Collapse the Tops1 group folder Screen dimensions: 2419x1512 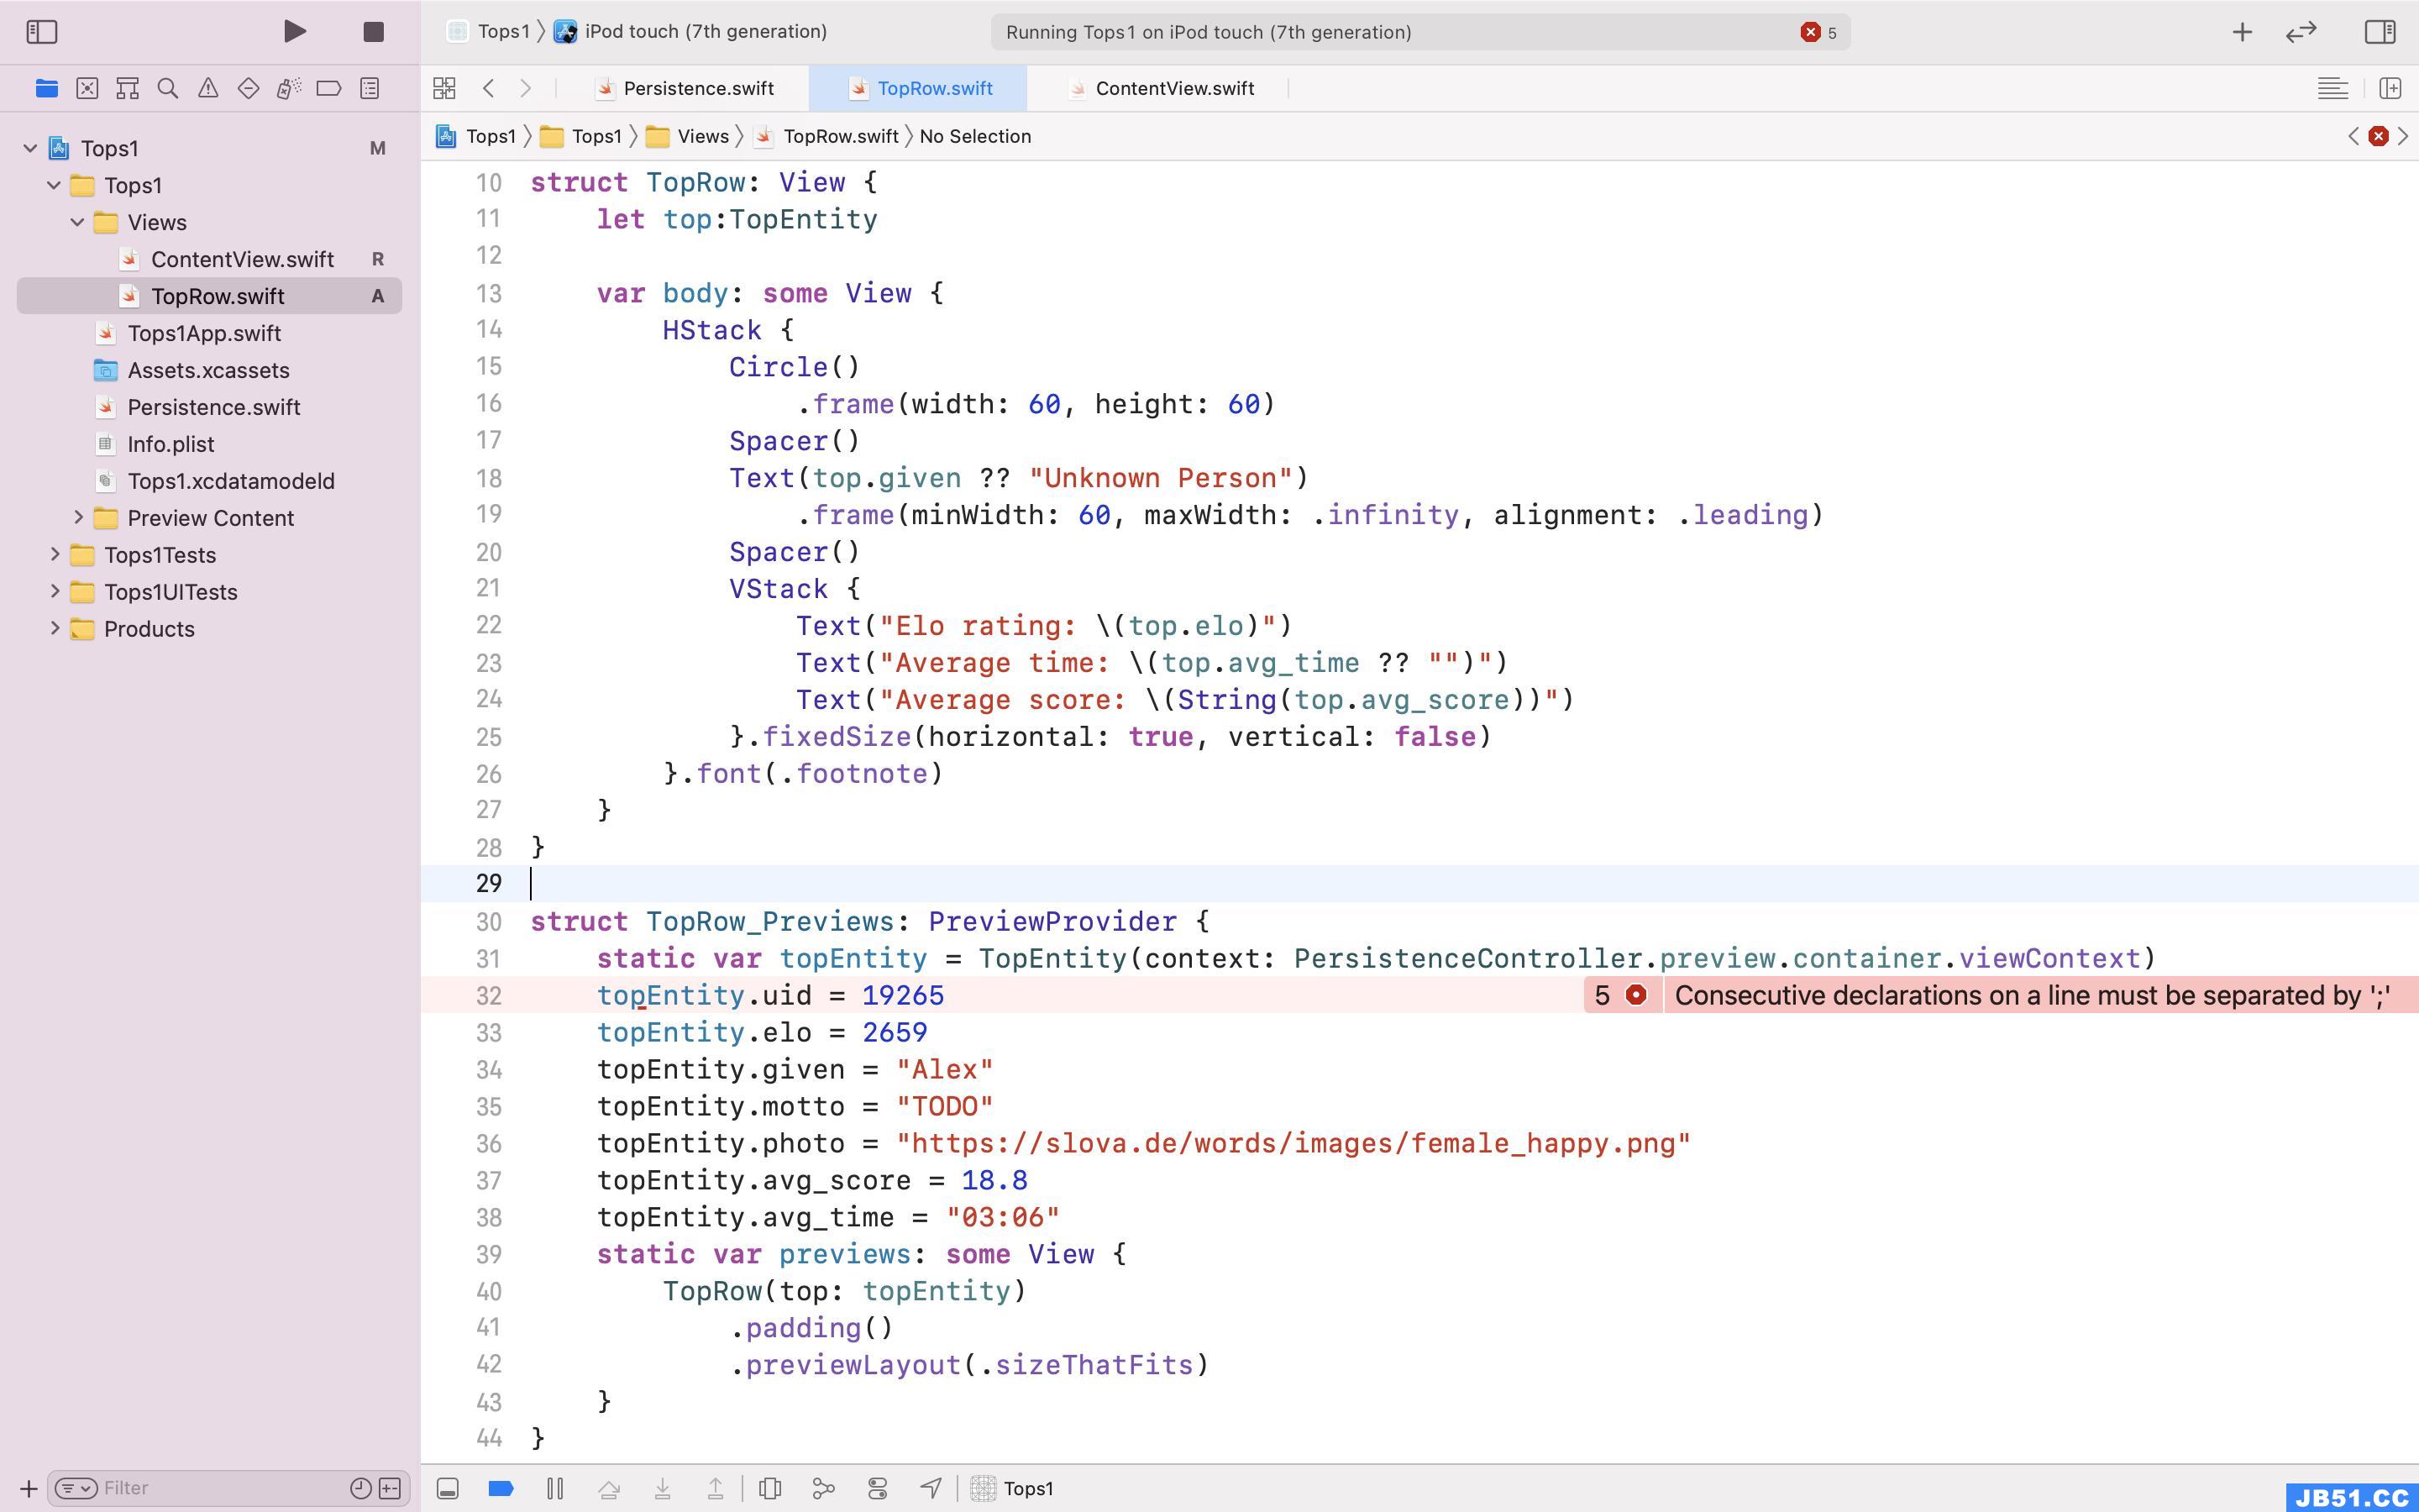[x=54, y=185]
